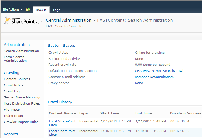Open the Site Actions dropdown menu
Viewport: 202px width, 138px height.
coord(12,9)
